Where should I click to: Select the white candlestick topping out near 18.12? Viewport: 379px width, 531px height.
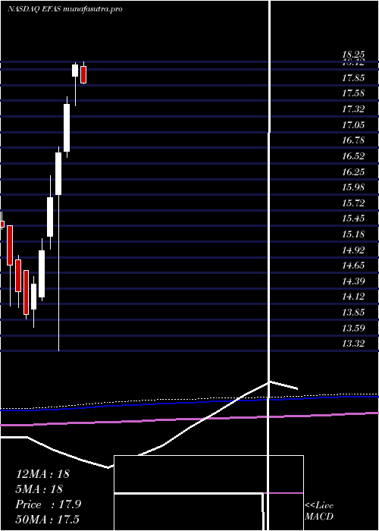[75, 71]
